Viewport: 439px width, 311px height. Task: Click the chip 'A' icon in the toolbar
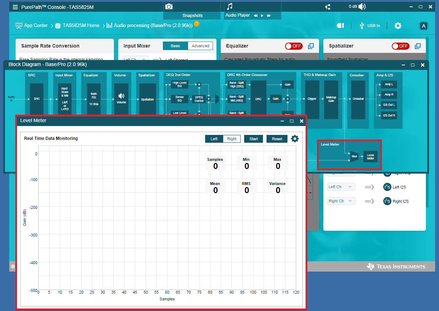423,26
